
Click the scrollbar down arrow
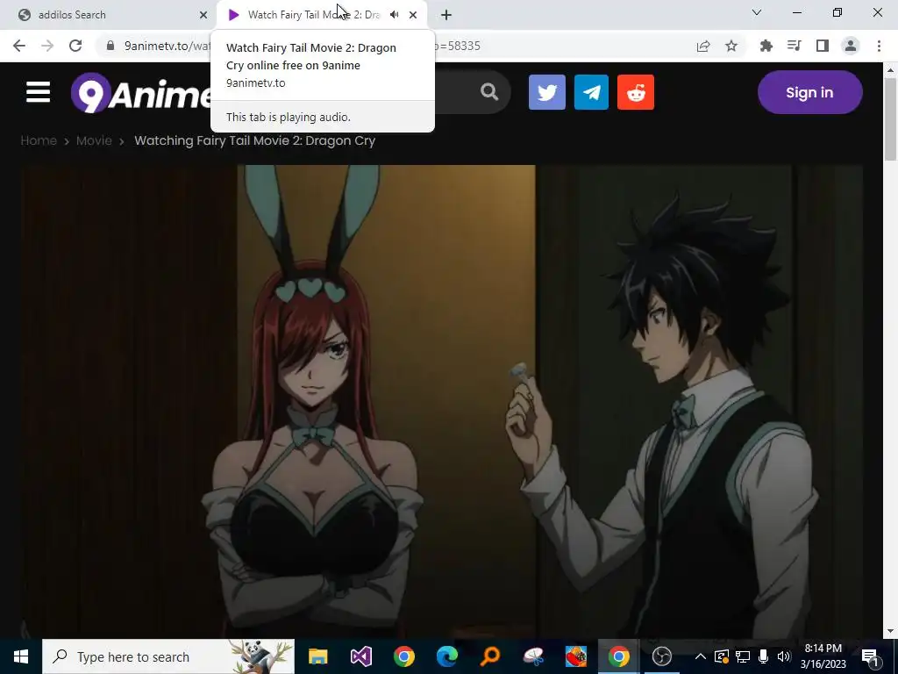(x=890, y=631)
